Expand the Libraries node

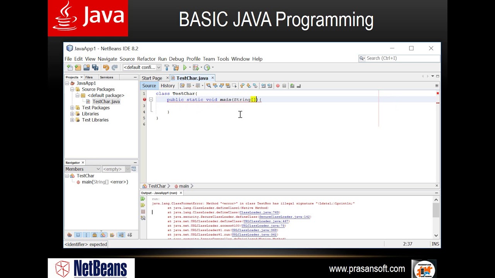coord(72,114)
